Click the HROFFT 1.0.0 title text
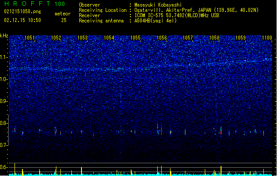The height and width of the screenshot is (176, 277). (35, 4)
